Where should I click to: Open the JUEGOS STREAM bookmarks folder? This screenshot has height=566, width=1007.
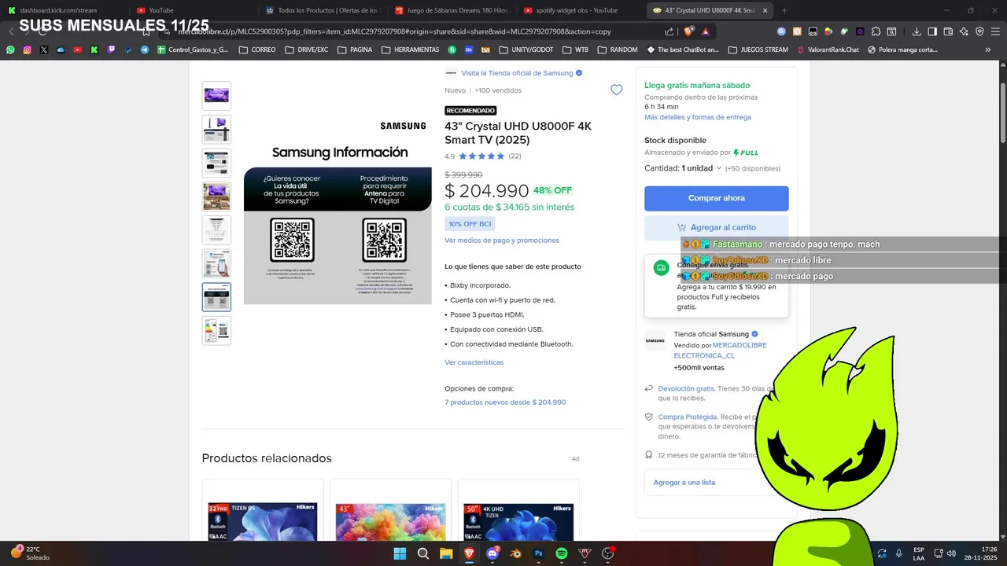pos(758,50)
